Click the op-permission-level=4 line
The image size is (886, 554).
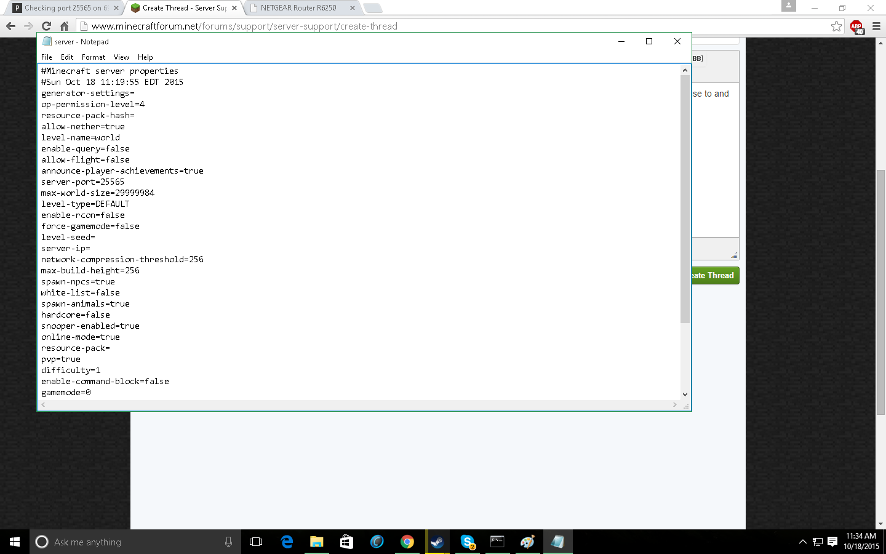[x=93, y=104]
